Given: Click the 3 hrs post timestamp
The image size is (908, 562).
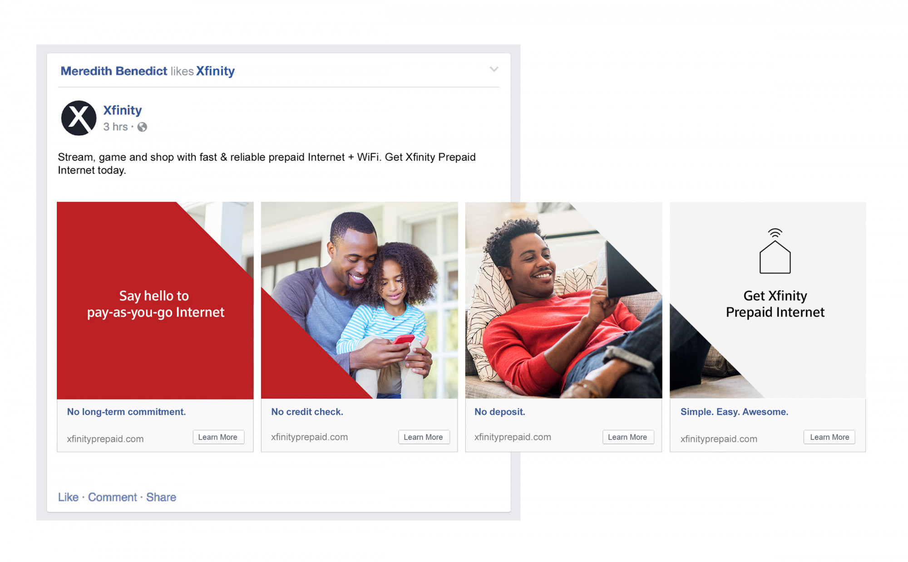Looking at the screenshot, I should click(115, 127).
